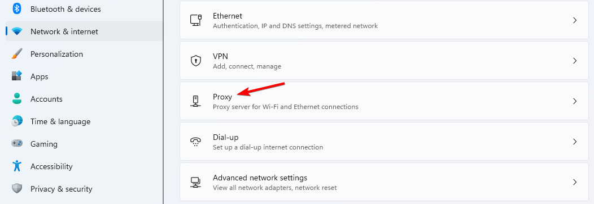Click the Privacy & security shield icon

click(17, 188)
